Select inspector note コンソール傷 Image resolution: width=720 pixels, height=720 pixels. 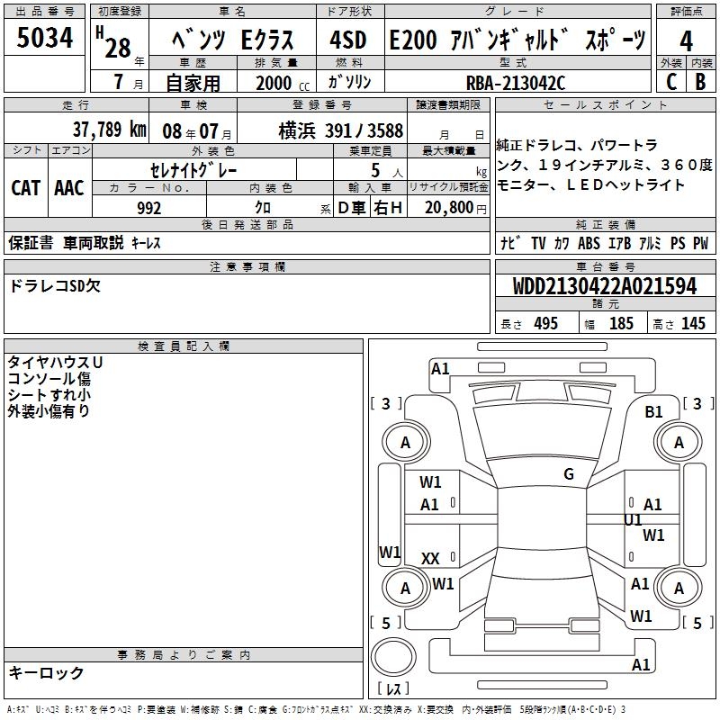point(49,378)
